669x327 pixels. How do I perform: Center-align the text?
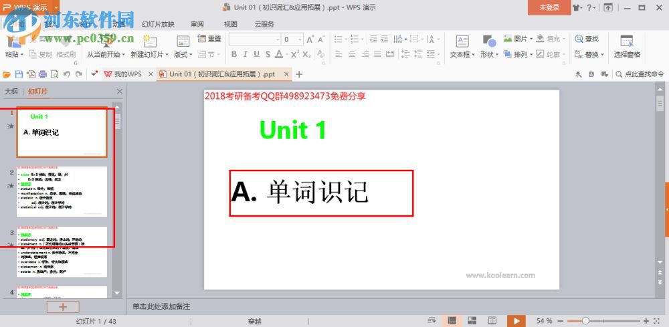352,54
